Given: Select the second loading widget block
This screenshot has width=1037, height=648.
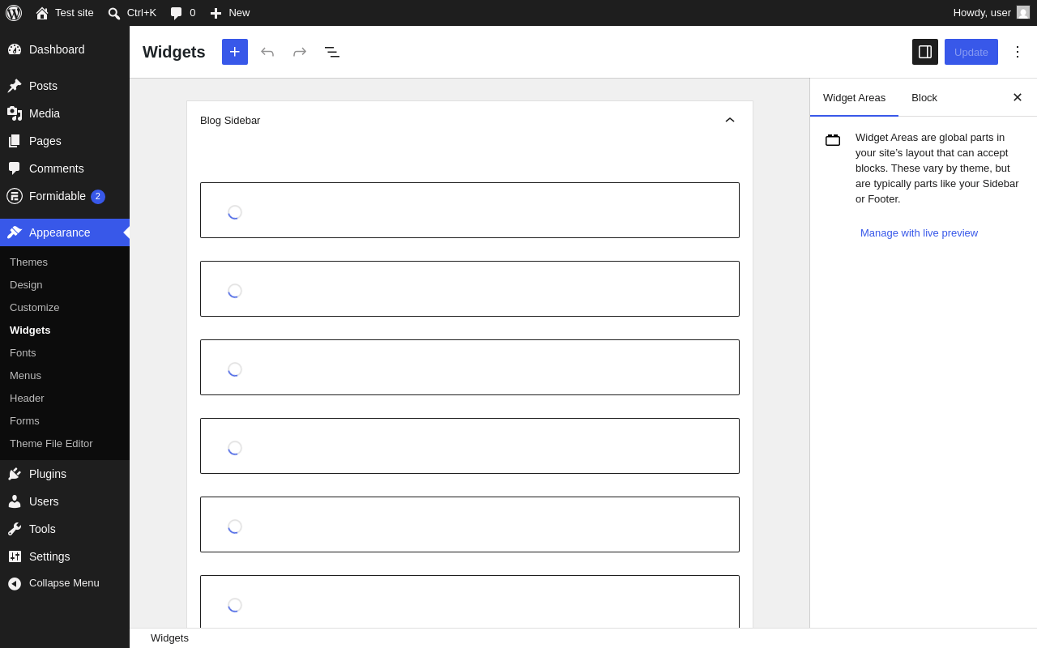Looking at the screenshot, I should 470,289.
